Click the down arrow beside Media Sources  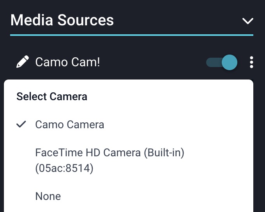click(247, 21)
